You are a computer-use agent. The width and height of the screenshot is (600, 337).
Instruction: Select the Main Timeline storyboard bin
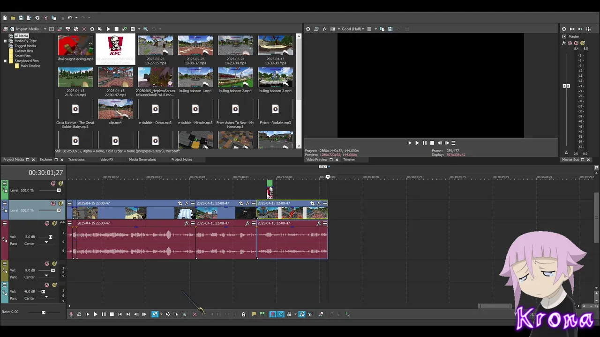[x=30, y=66]
